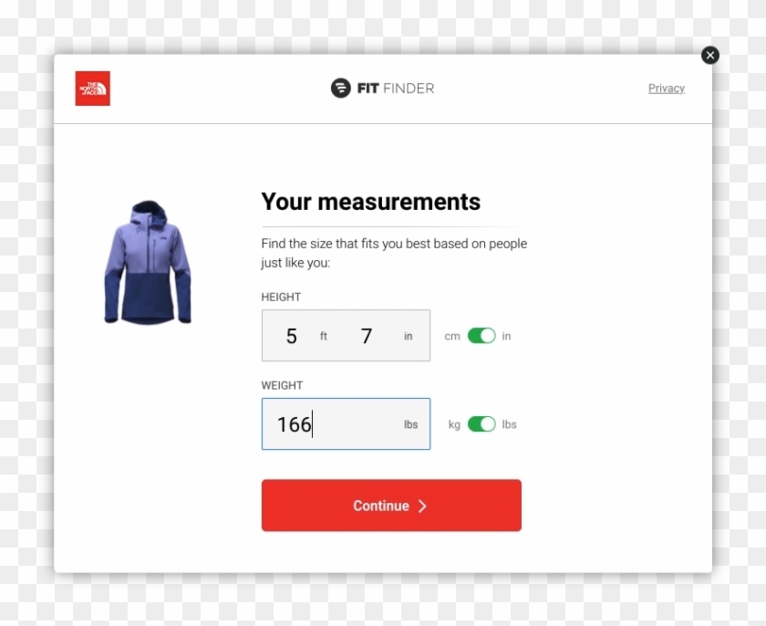Toggle the height unit cm/in switch

point(481,336)
